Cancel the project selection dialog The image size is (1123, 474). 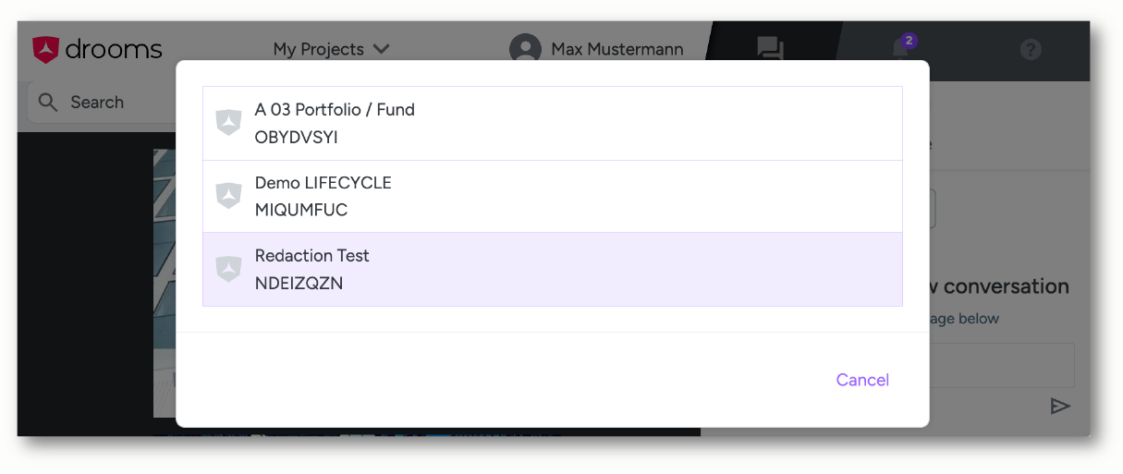tap(861, 380)
